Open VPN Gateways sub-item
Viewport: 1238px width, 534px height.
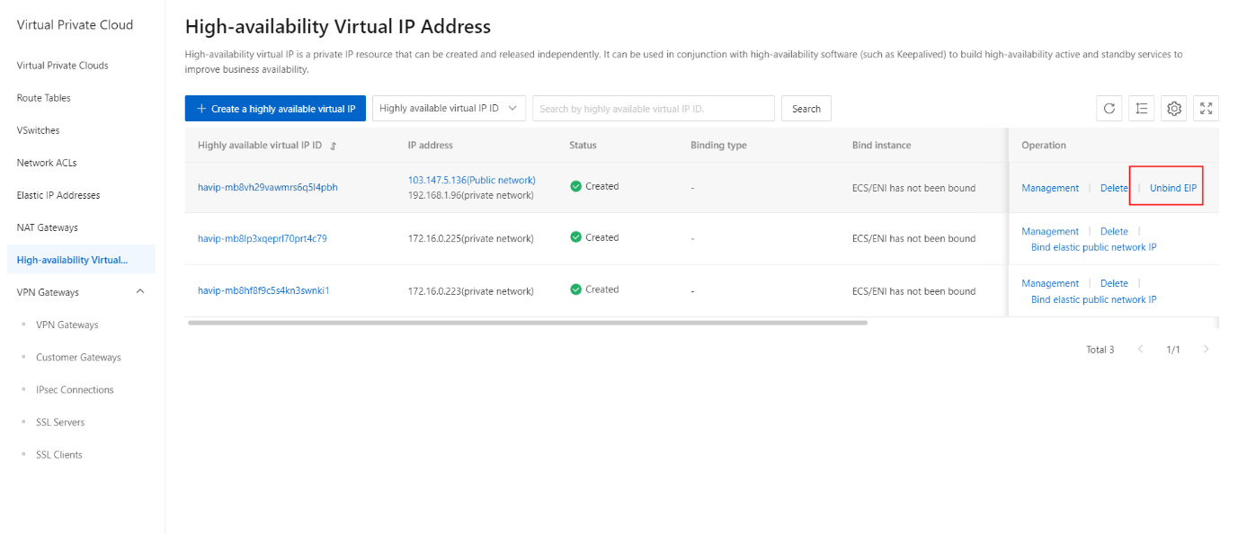[x=67, y=325]
